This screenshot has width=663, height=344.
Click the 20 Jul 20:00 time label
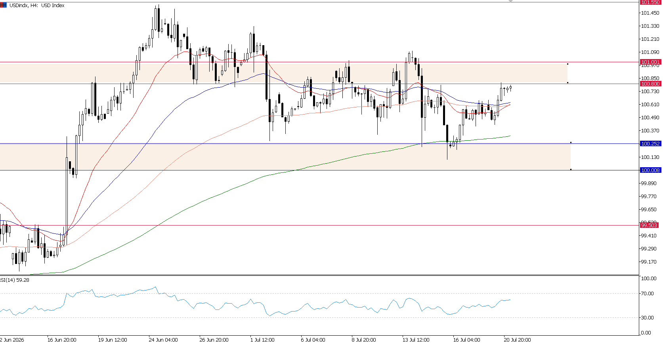coord(517,340)
